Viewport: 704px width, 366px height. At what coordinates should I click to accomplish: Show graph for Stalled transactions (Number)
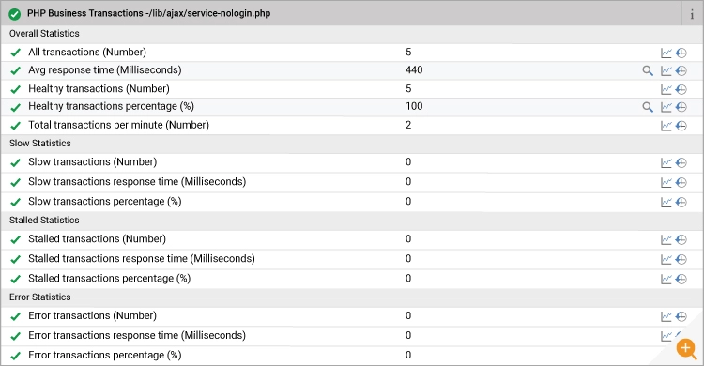pos(666,239)
